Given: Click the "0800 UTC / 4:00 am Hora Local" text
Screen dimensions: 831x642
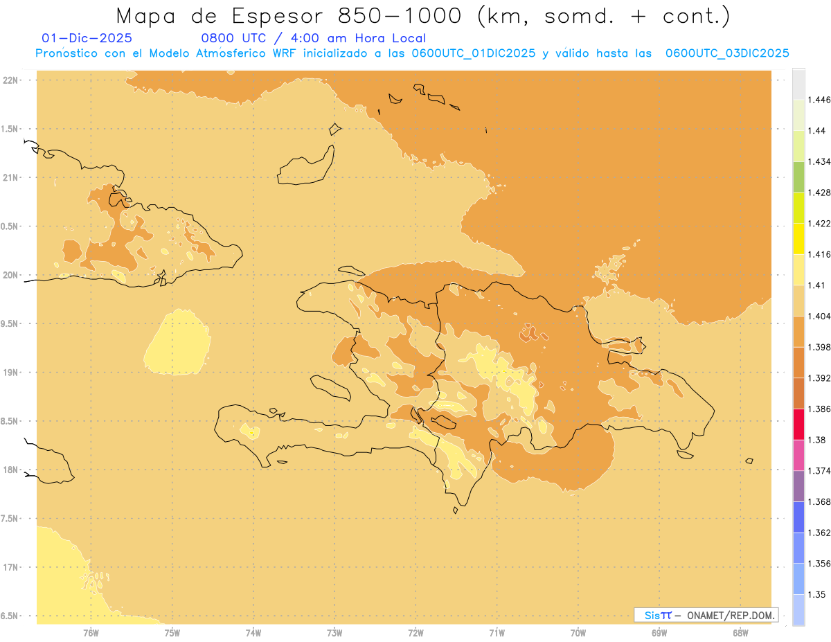Looking at the screenshot, I should [313, 38].
